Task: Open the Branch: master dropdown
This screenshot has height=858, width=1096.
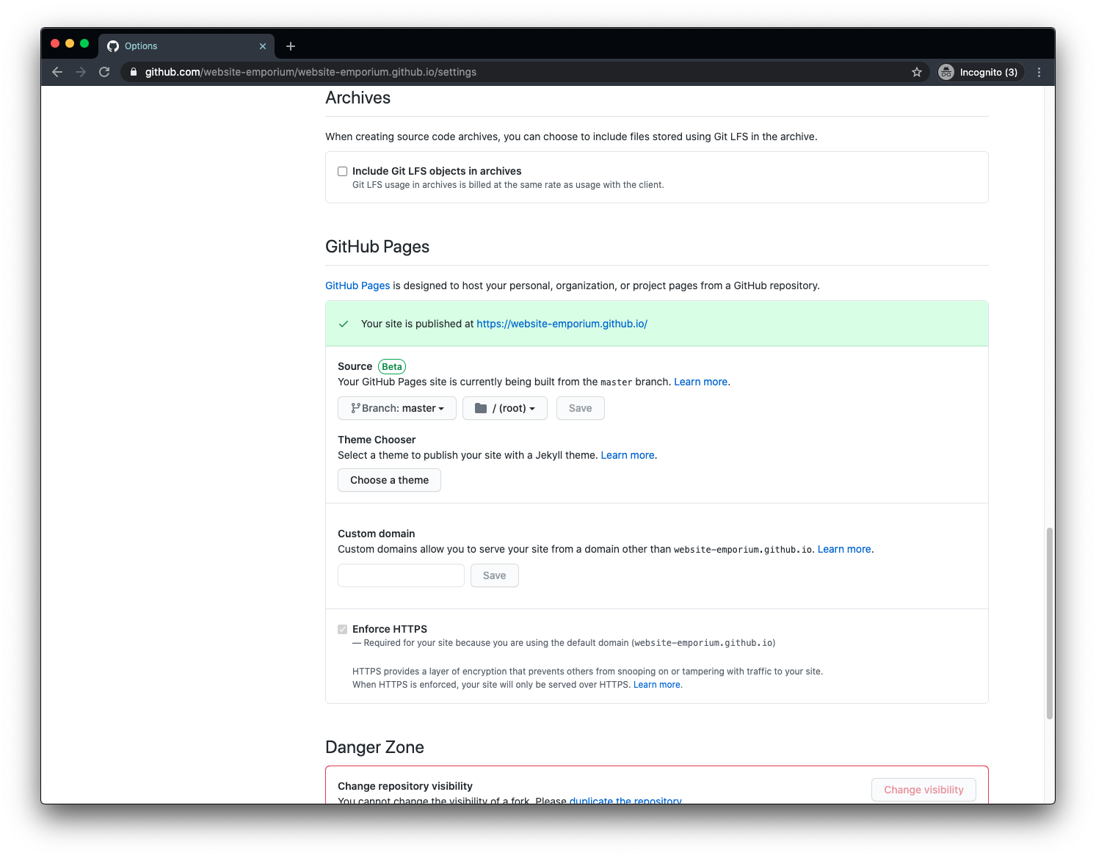Action: coord(397,408)
